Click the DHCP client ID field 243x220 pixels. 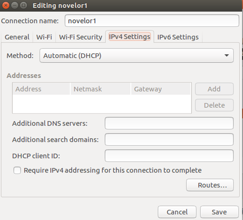pyautogui.click(x=169, y=156)
